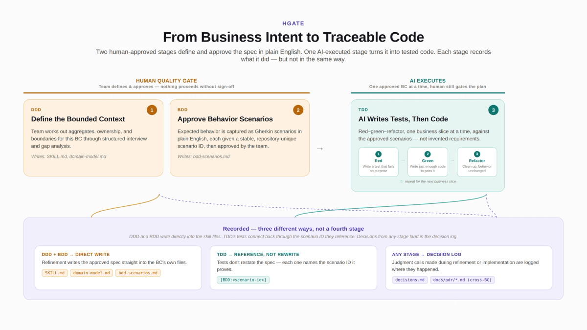Open the domain-model.md file chip
The width and height of the screenshot is (587, 330).
[x=91, y=273]
